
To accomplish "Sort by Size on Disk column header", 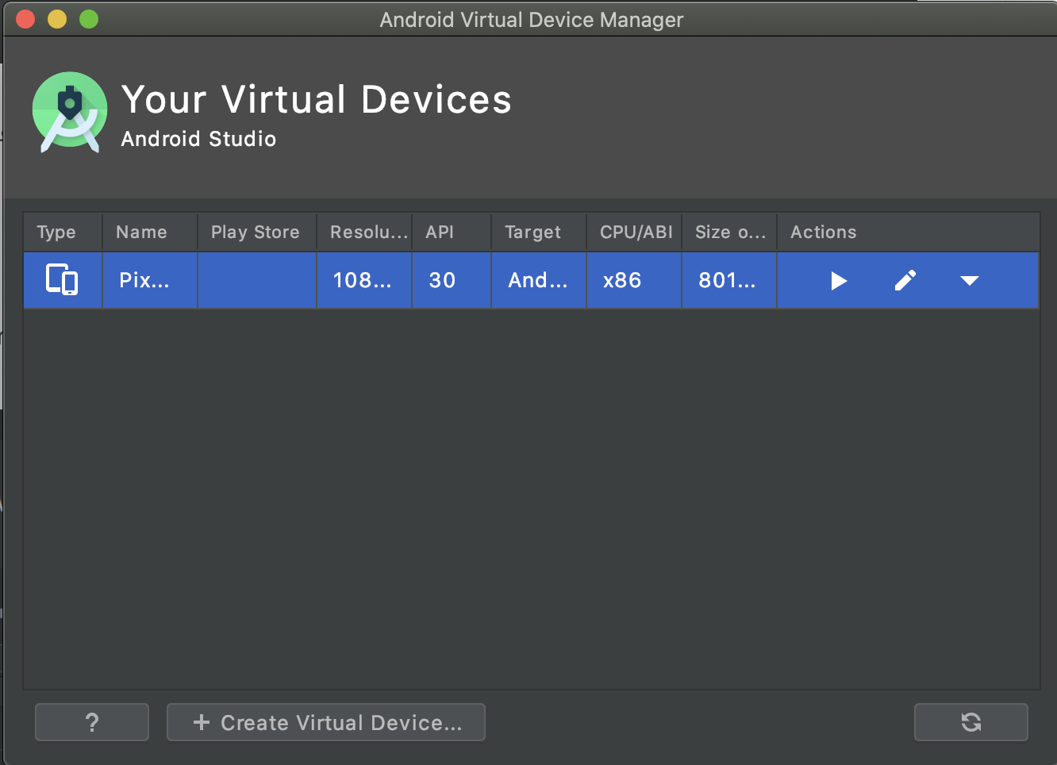I will 729,232.
